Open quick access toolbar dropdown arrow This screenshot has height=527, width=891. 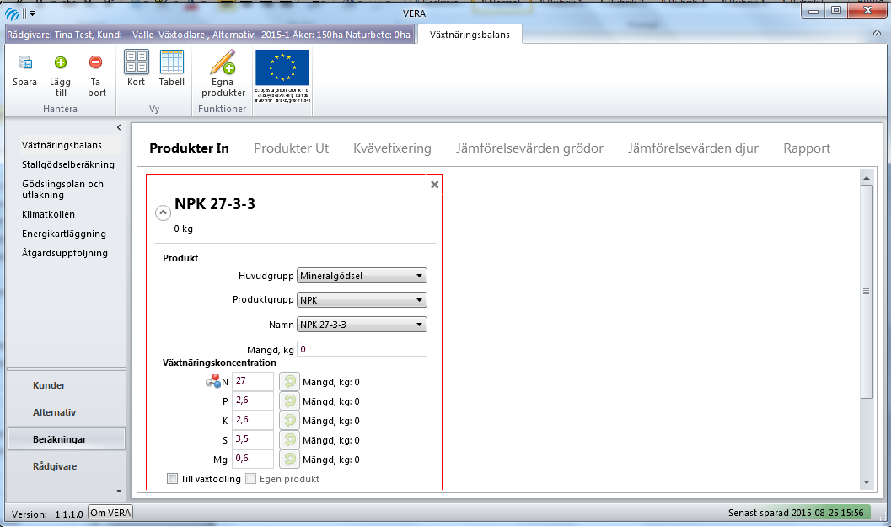point(32,13)
